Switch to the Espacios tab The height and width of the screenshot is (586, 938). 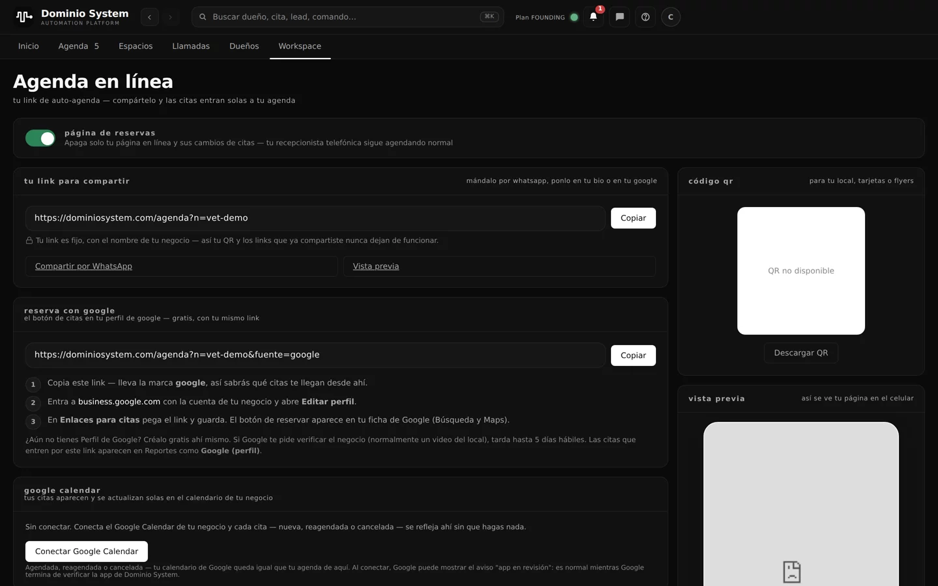tap(135, 46)
